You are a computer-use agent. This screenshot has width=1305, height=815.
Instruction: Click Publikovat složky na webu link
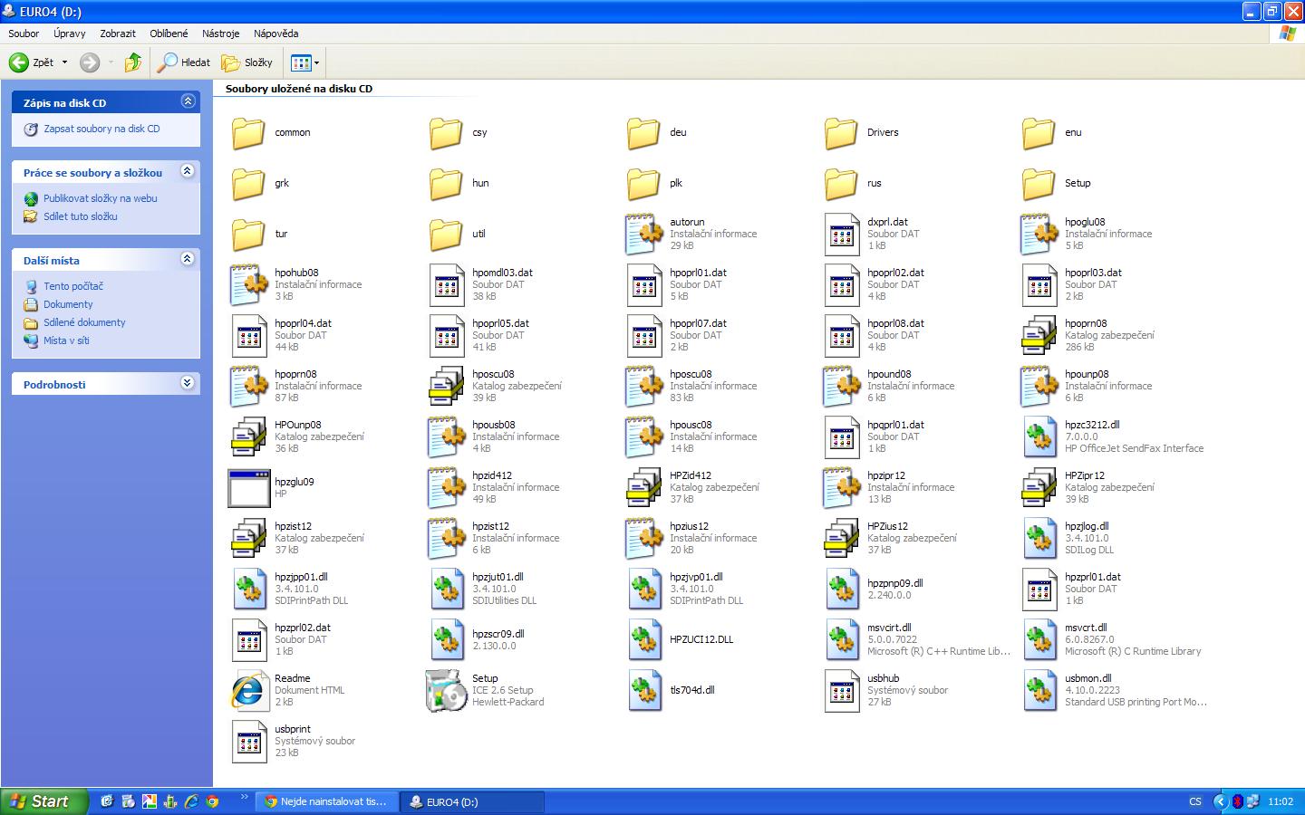click(100, 198)
